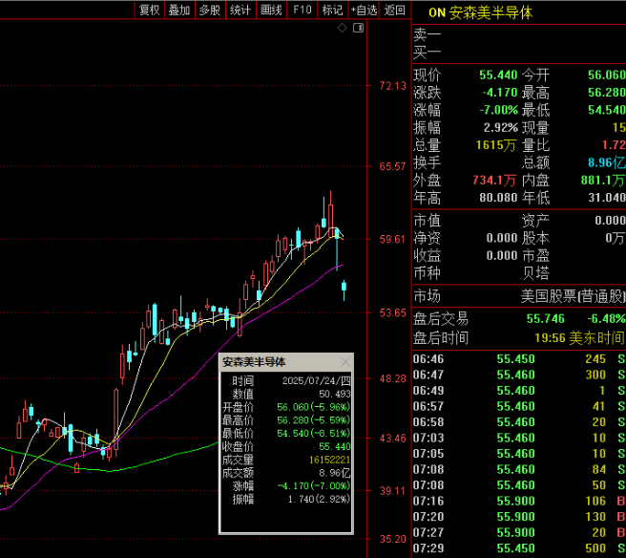Open the 统计 statistics tool
626x558 pixels.
coord(240,10)
